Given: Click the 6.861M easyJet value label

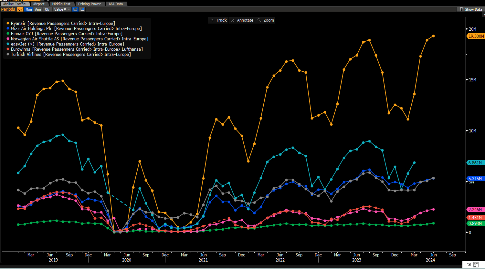Looking at the screenshot, I should 475,163.
